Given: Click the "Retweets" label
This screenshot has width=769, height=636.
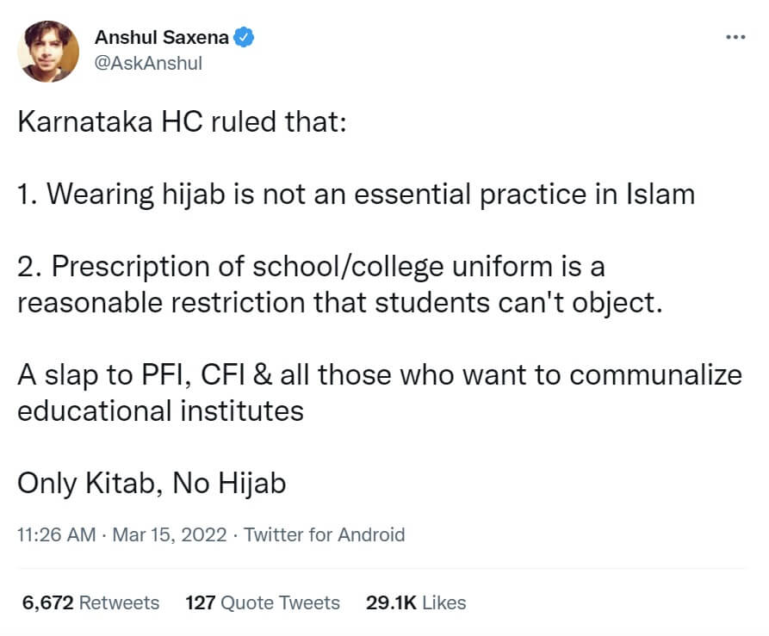Looking at the screenshot, I should point(119,602).
